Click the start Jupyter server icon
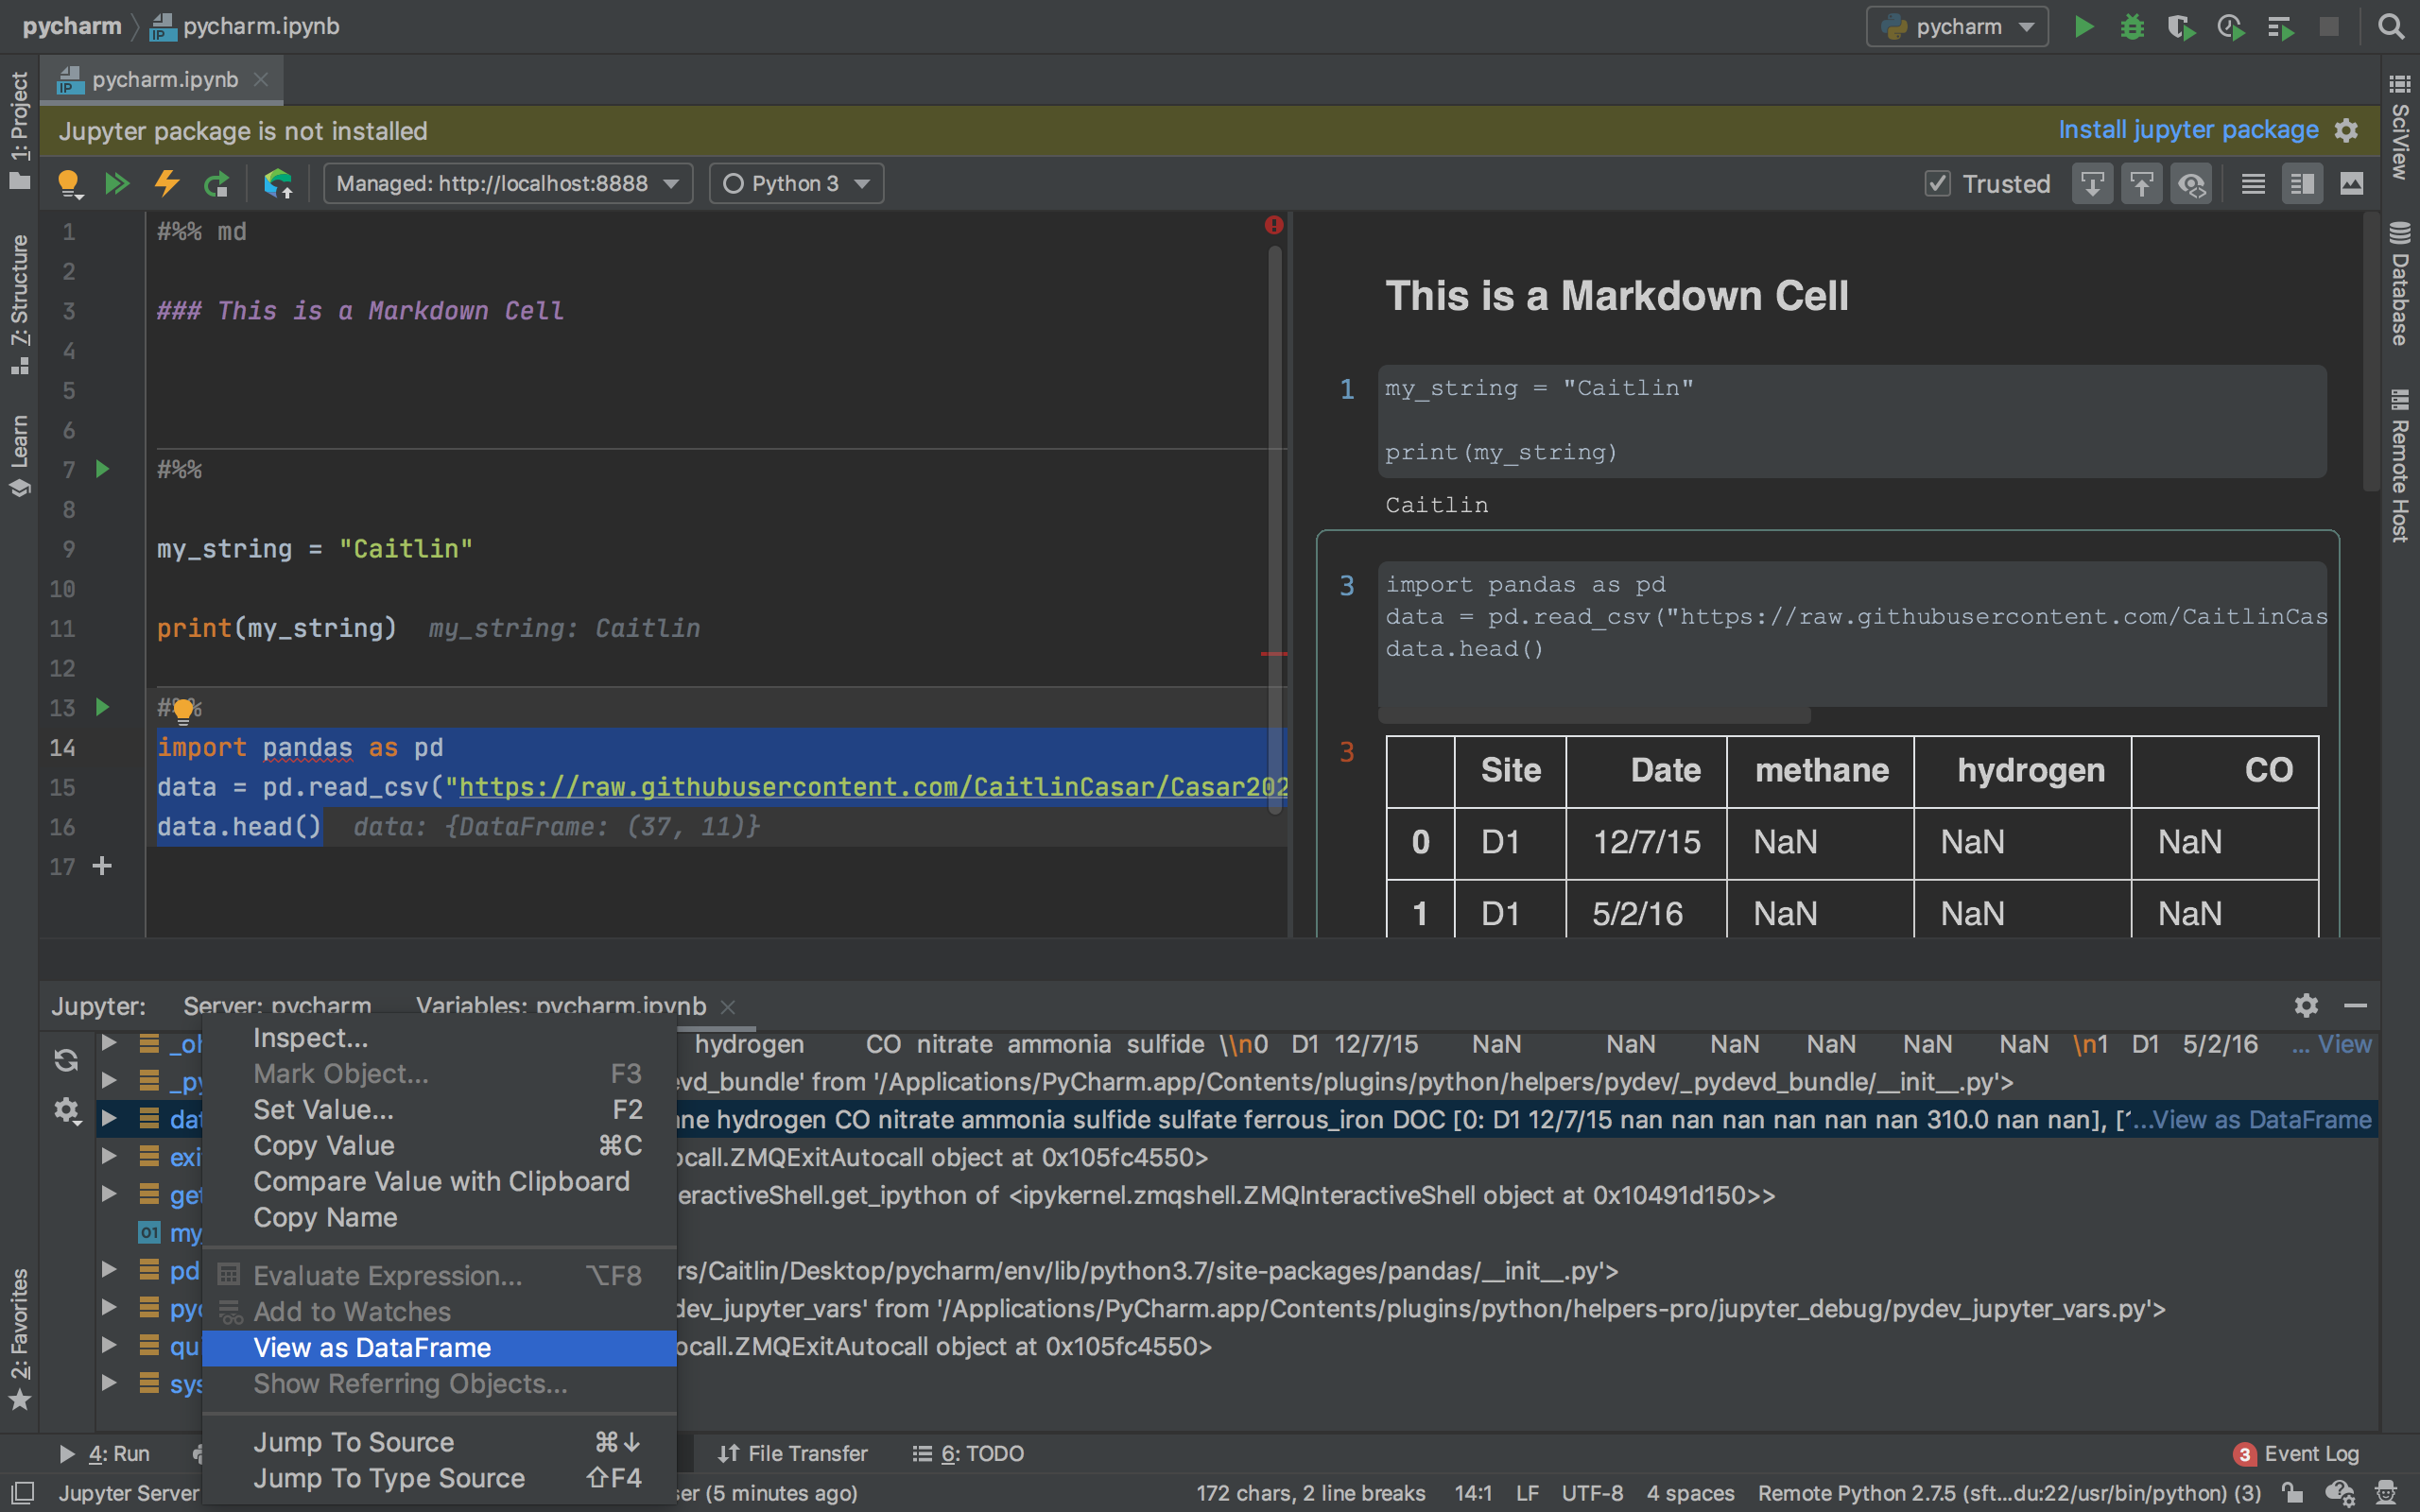 pyautogui.click(x=277, y=184)
